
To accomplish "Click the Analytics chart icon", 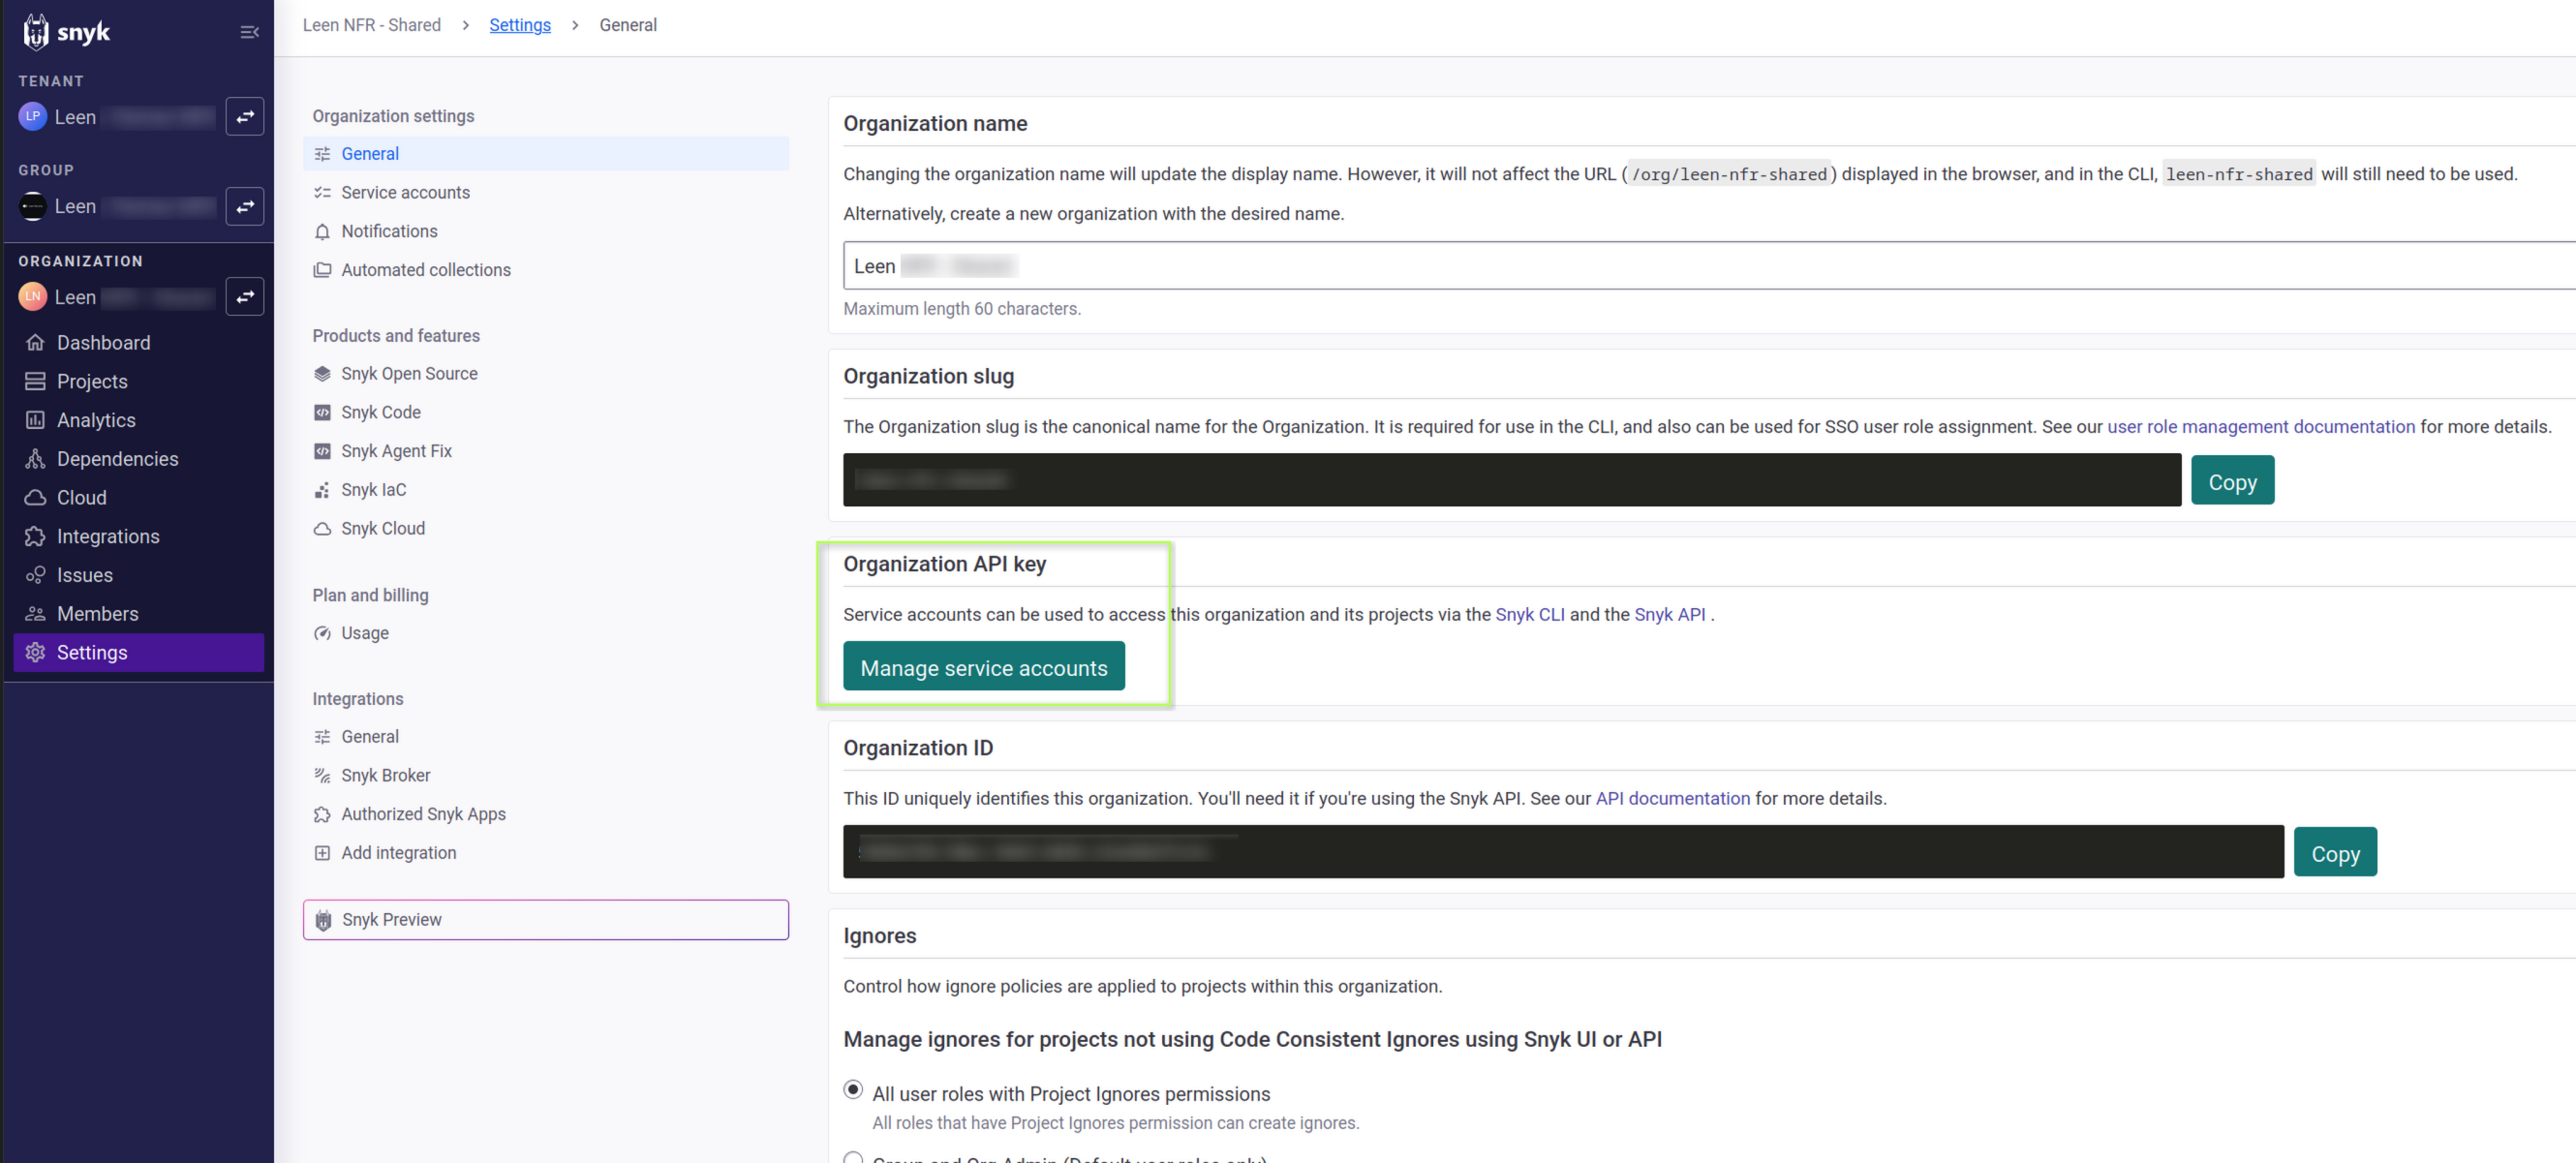I will pos(36,420).
